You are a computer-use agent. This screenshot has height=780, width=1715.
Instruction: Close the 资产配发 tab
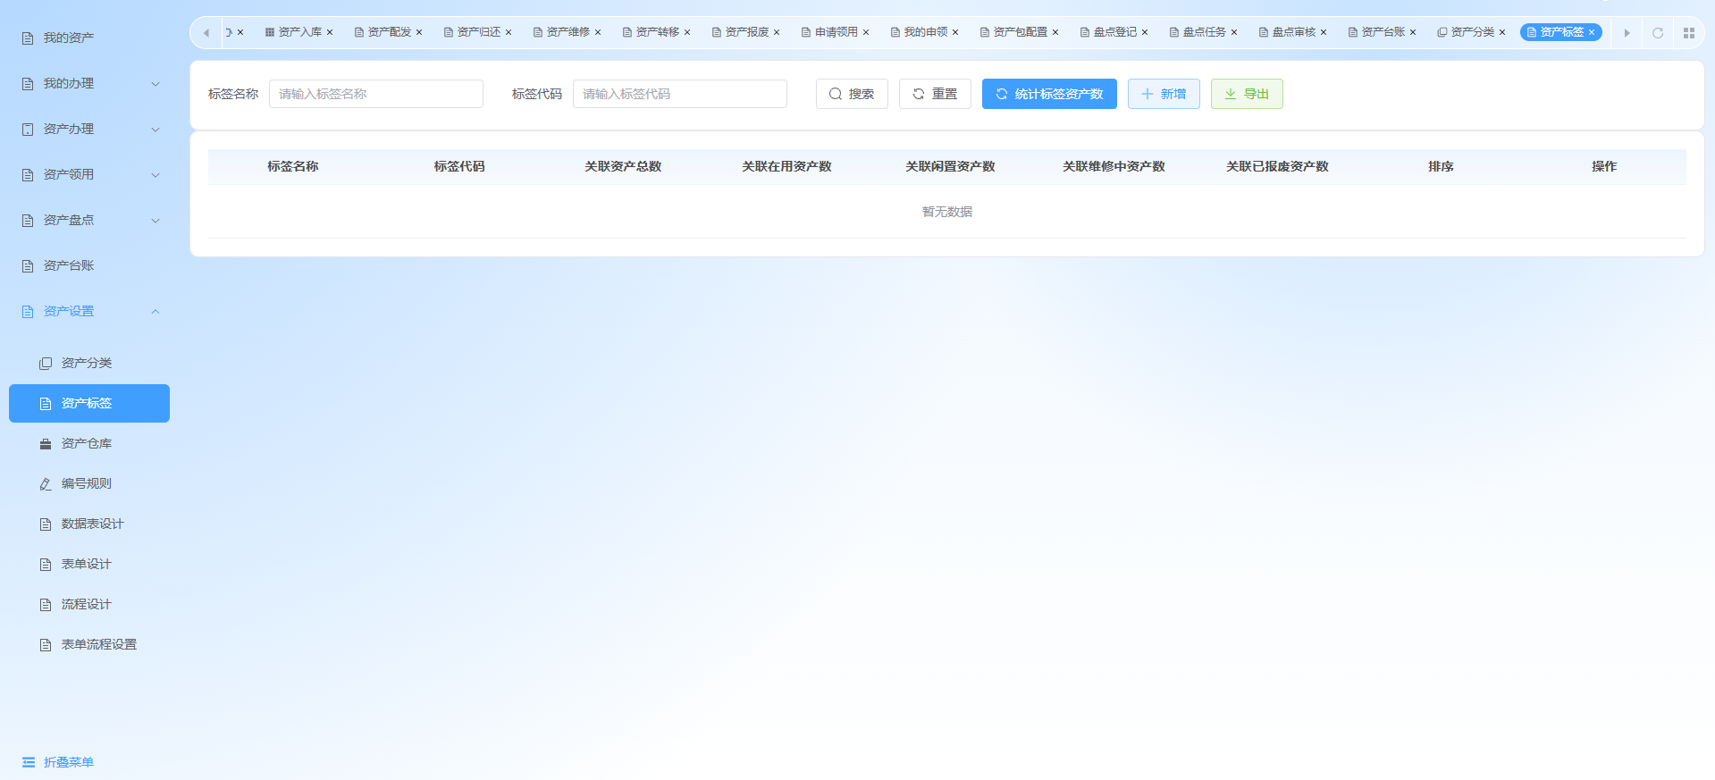coord(419,32)
